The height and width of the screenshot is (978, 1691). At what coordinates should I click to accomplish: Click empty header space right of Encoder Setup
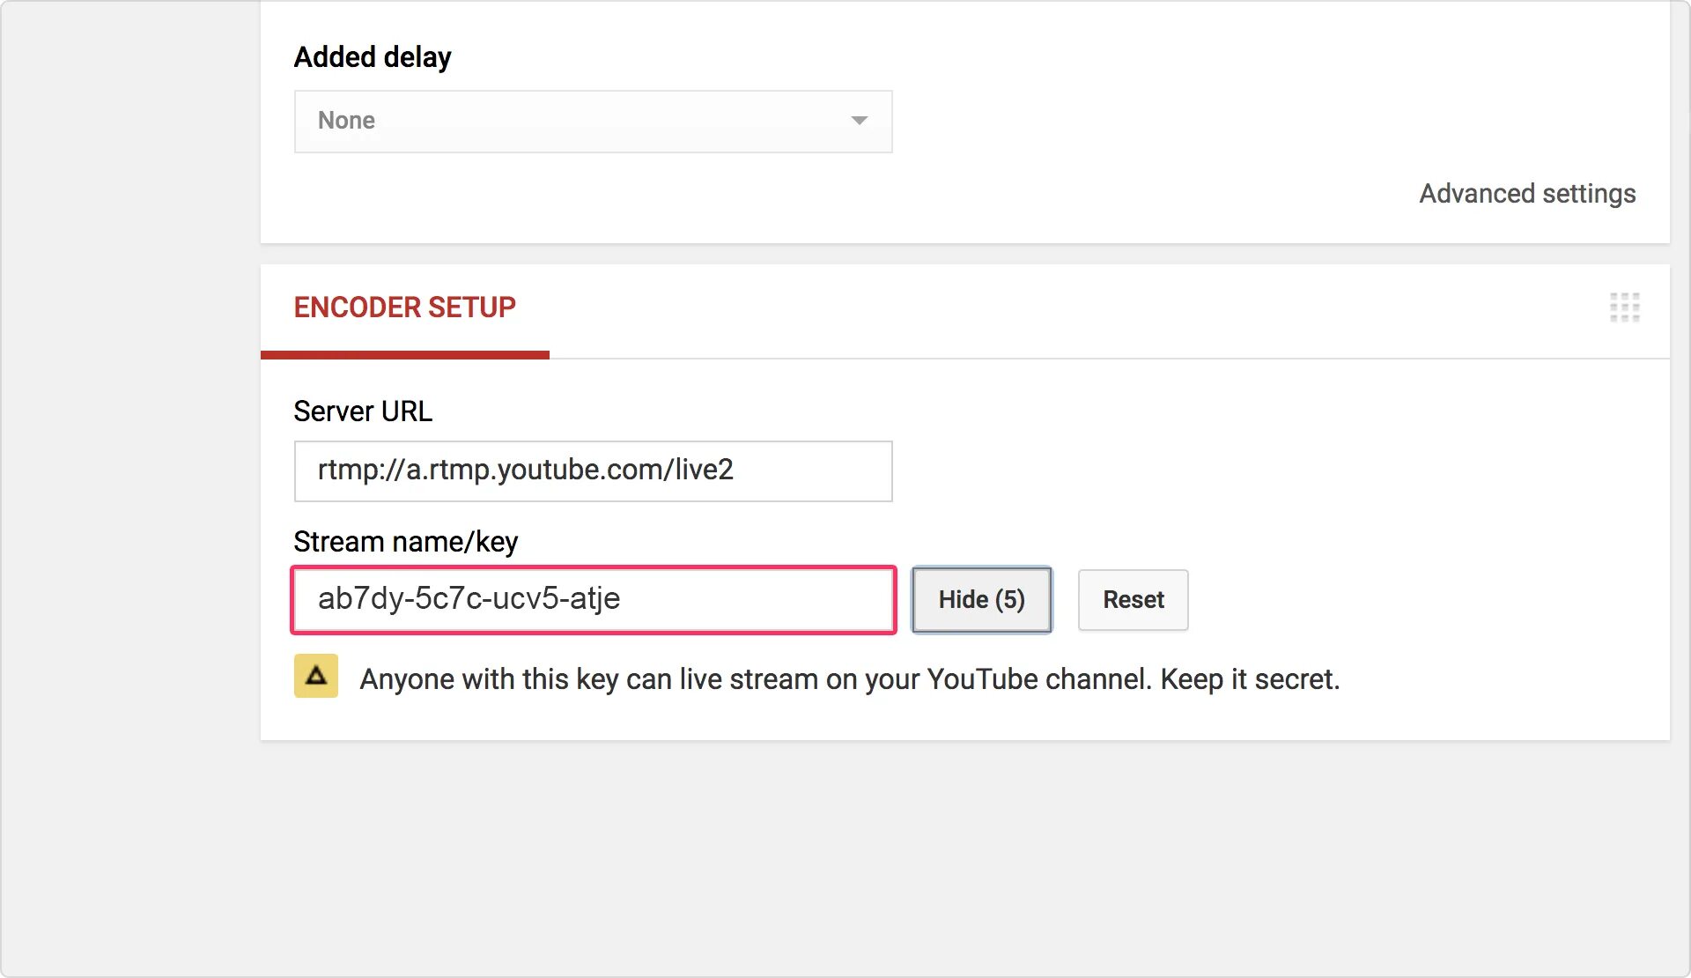coord(1057,308)
